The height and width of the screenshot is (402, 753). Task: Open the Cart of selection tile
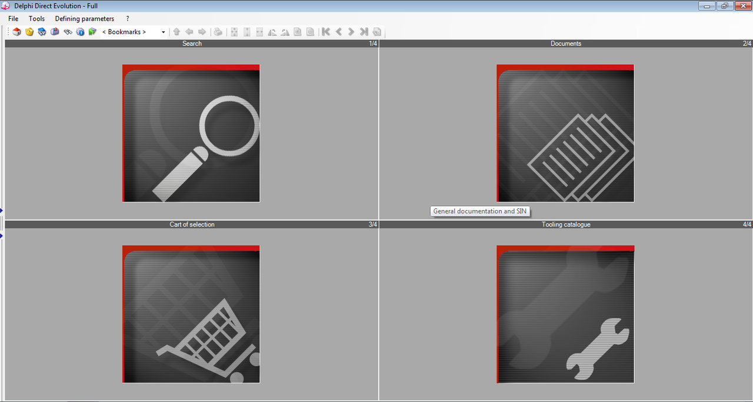click(191, 314)
